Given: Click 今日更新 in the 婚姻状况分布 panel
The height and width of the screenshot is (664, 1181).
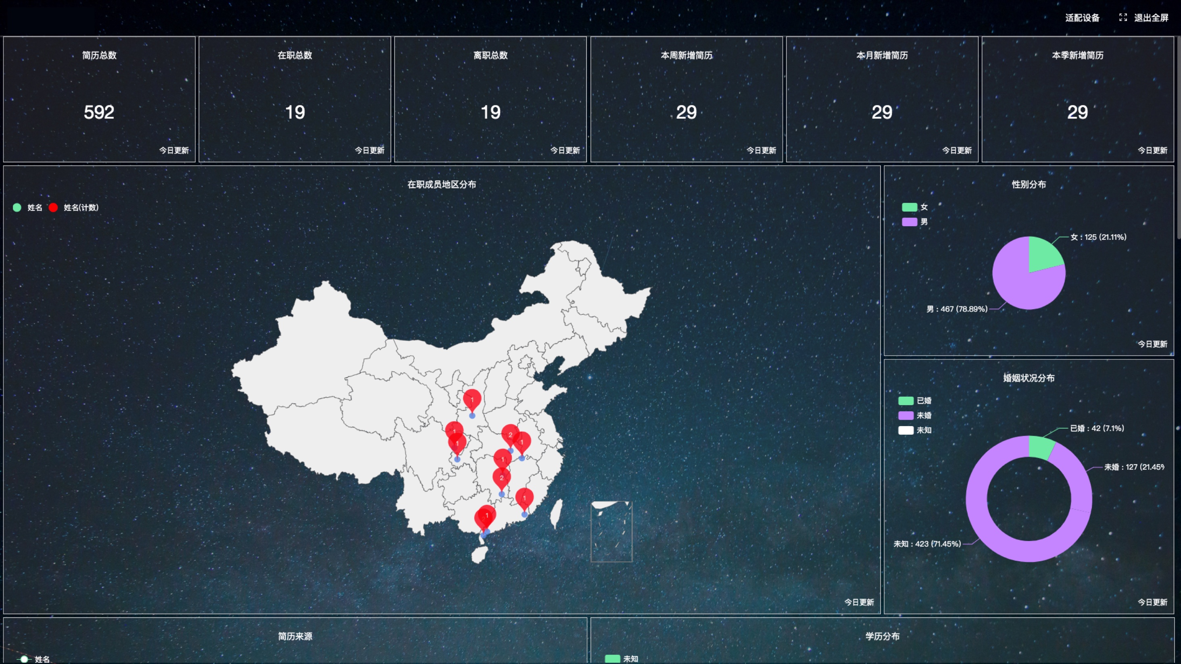Looking at the screenshot, I should (x=1153, y=602).
